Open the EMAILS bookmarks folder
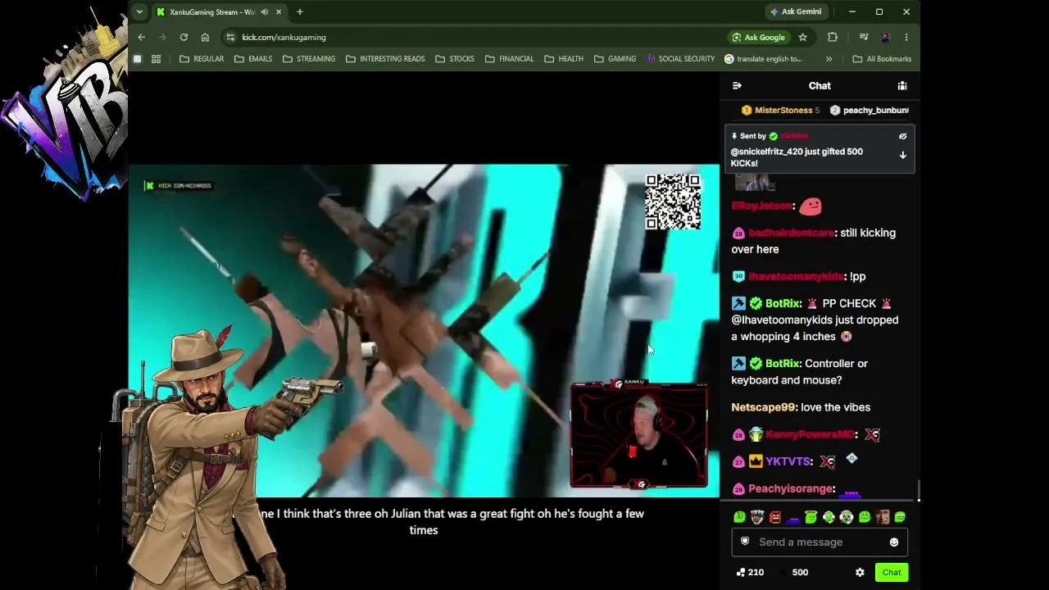This screenshot has height=590, width=1049. pos(252,59)
